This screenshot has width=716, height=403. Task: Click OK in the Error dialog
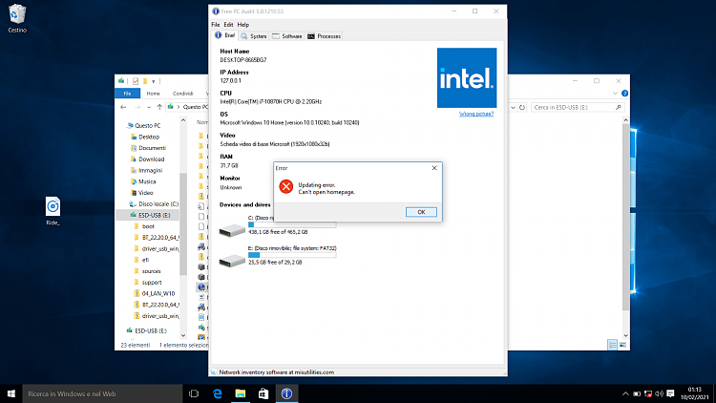421,211
